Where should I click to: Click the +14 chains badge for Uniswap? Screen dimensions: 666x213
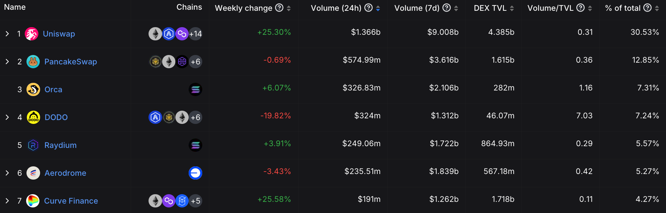(x=196, y=34)
